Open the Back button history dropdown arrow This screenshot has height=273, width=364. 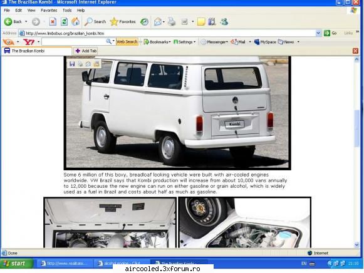(x=26, y=21)
